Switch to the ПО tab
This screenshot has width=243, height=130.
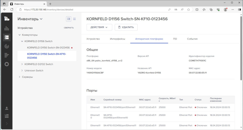coord(175,39)
